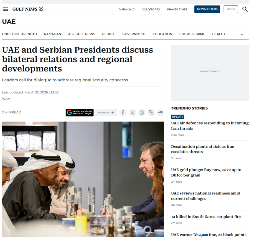Open Gold/Forex link in header

point(151,9)
